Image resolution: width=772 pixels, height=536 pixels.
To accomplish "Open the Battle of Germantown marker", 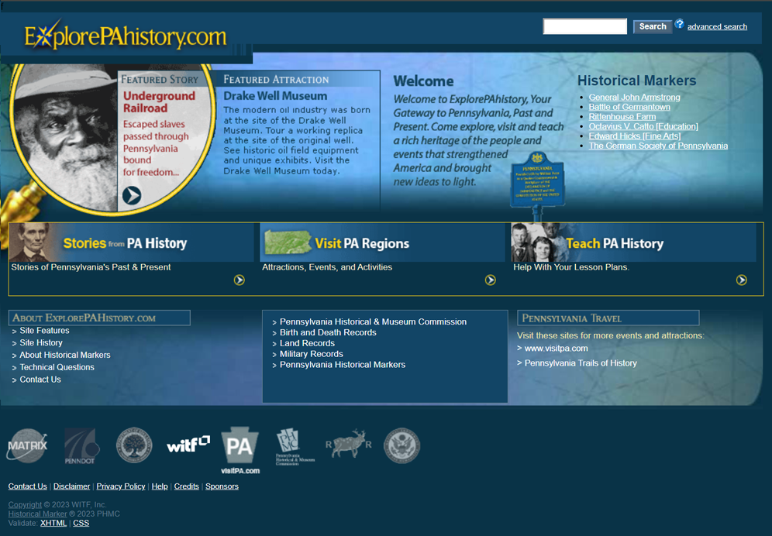I will 629,107.
